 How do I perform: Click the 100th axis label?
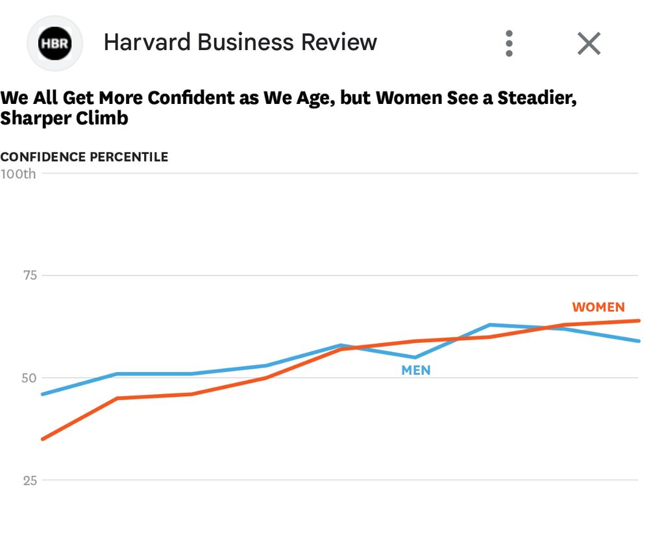click(18, 174)
